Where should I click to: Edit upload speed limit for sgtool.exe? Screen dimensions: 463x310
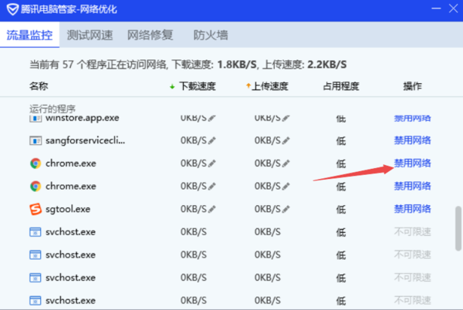tap(286, 209)
